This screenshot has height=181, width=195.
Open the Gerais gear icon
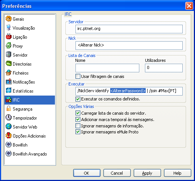(x=9, y=19)
